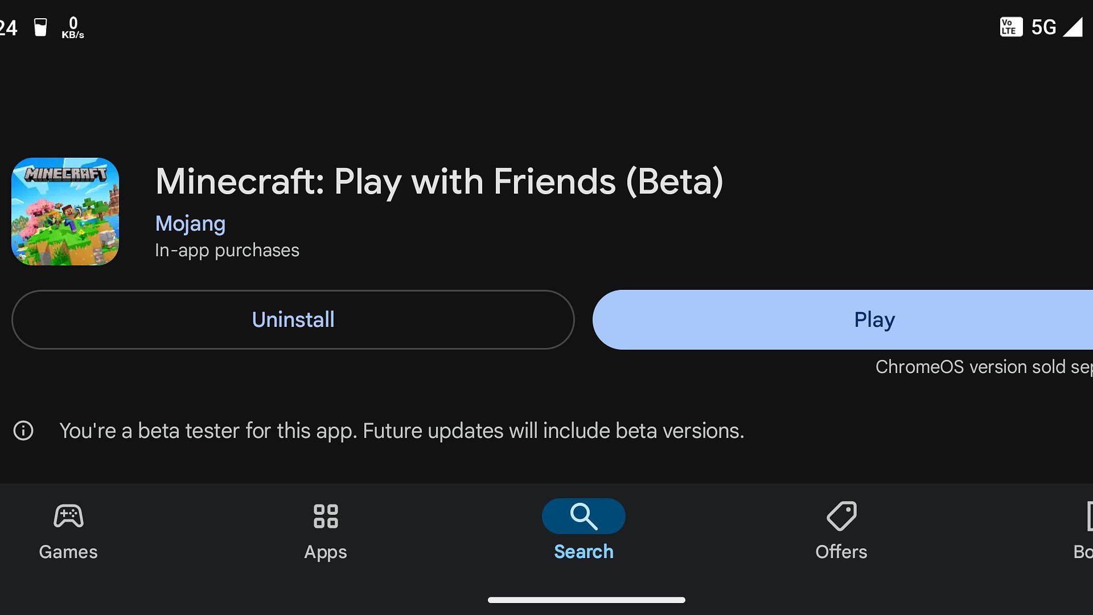Image resolution: width=1093 pixels, height=615 pixels.
Task: Select the Games tab
Action: click(68, 530)
